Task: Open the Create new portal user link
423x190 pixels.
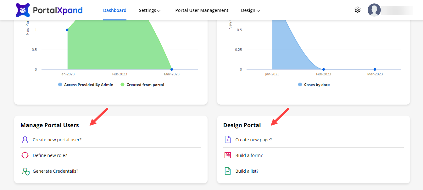Action: [57, 140]
